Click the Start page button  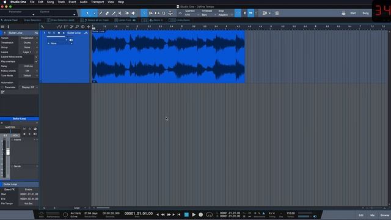353,13
